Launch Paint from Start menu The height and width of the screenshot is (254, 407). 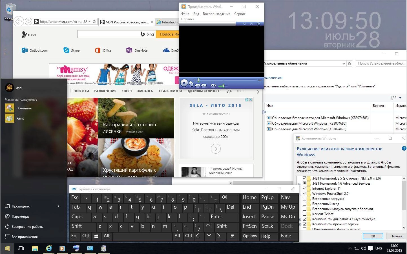coord(15,118)
